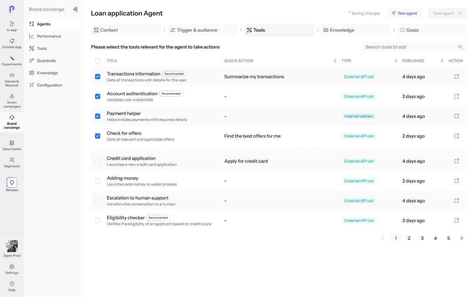Open Smart campaigns section
The image size is (475, 297).
[12, 101]
